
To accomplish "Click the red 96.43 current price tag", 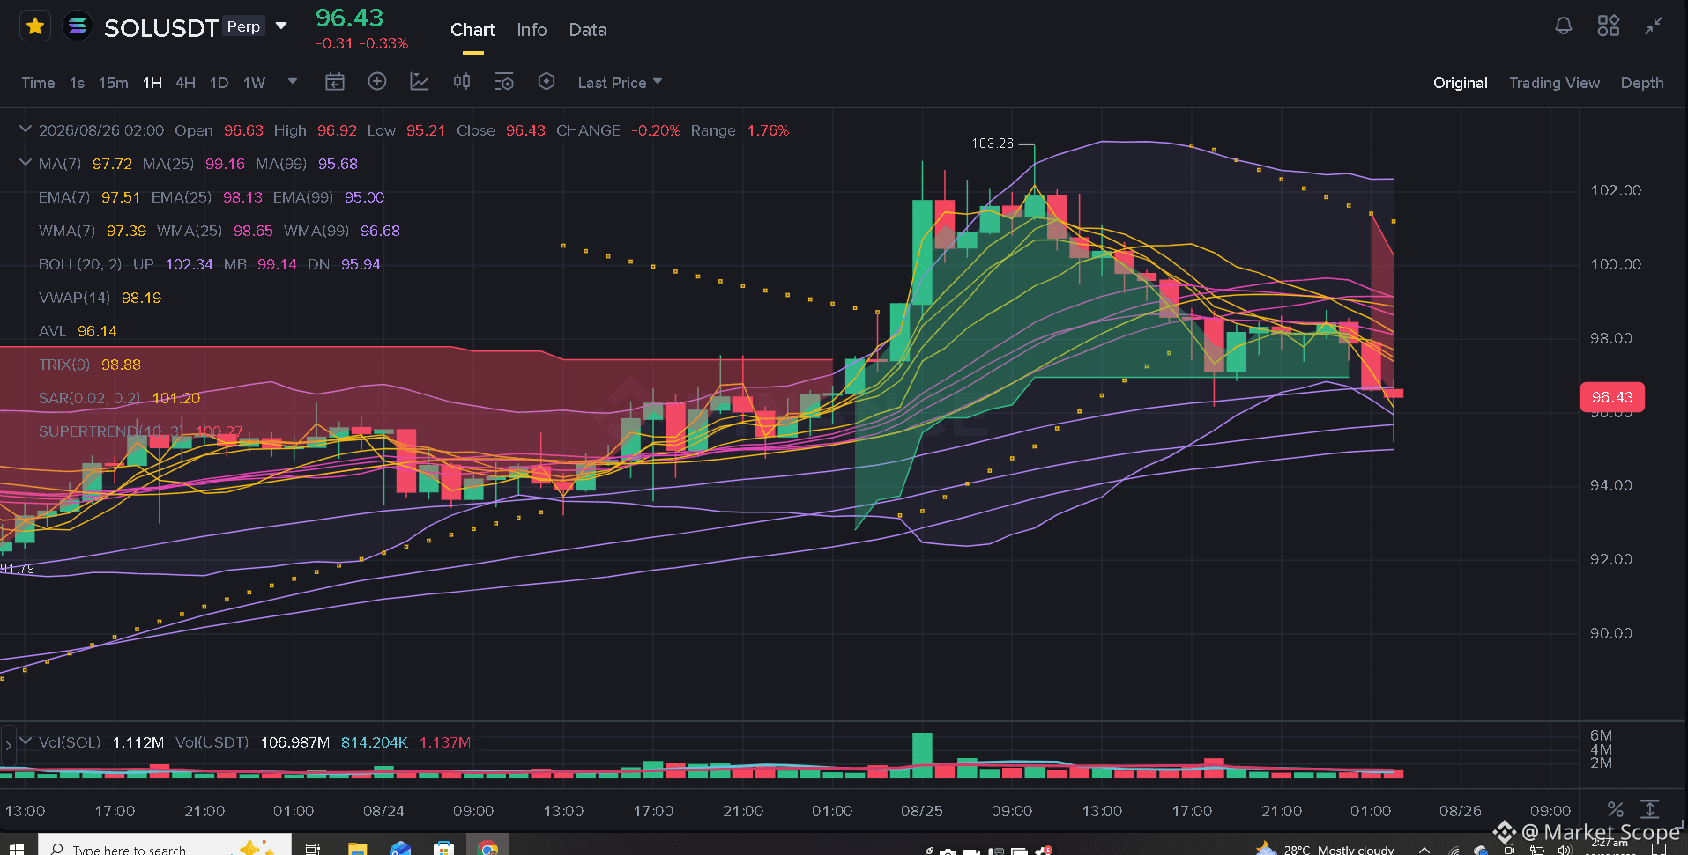I will click(x=1612, y=397).
